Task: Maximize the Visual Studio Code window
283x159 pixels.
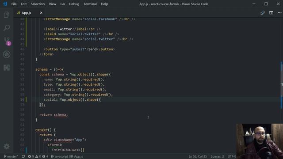Action: pos(266,4)
